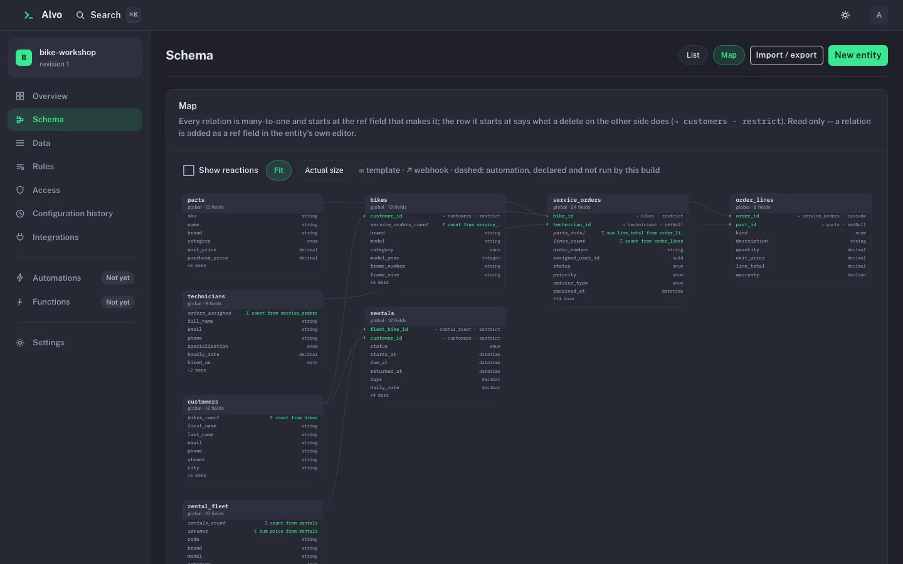Image resolution: width=903 pixels, height=564 pixels.
Task: Click the rentals entity header
Action: 435,316
